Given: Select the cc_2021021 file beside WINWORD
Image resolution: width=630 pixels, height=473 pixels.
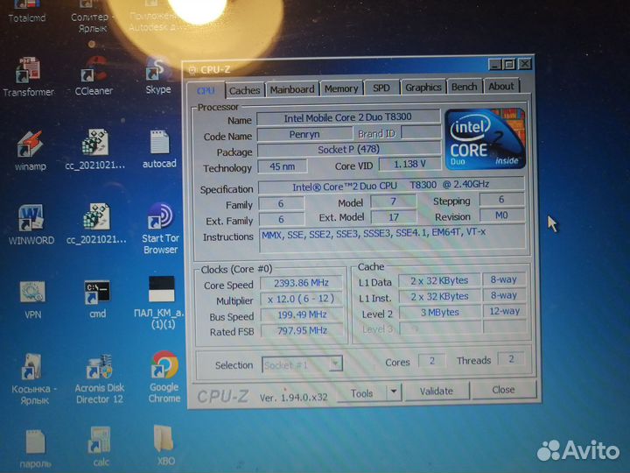Looking at the screenshot, I should 96,223.
